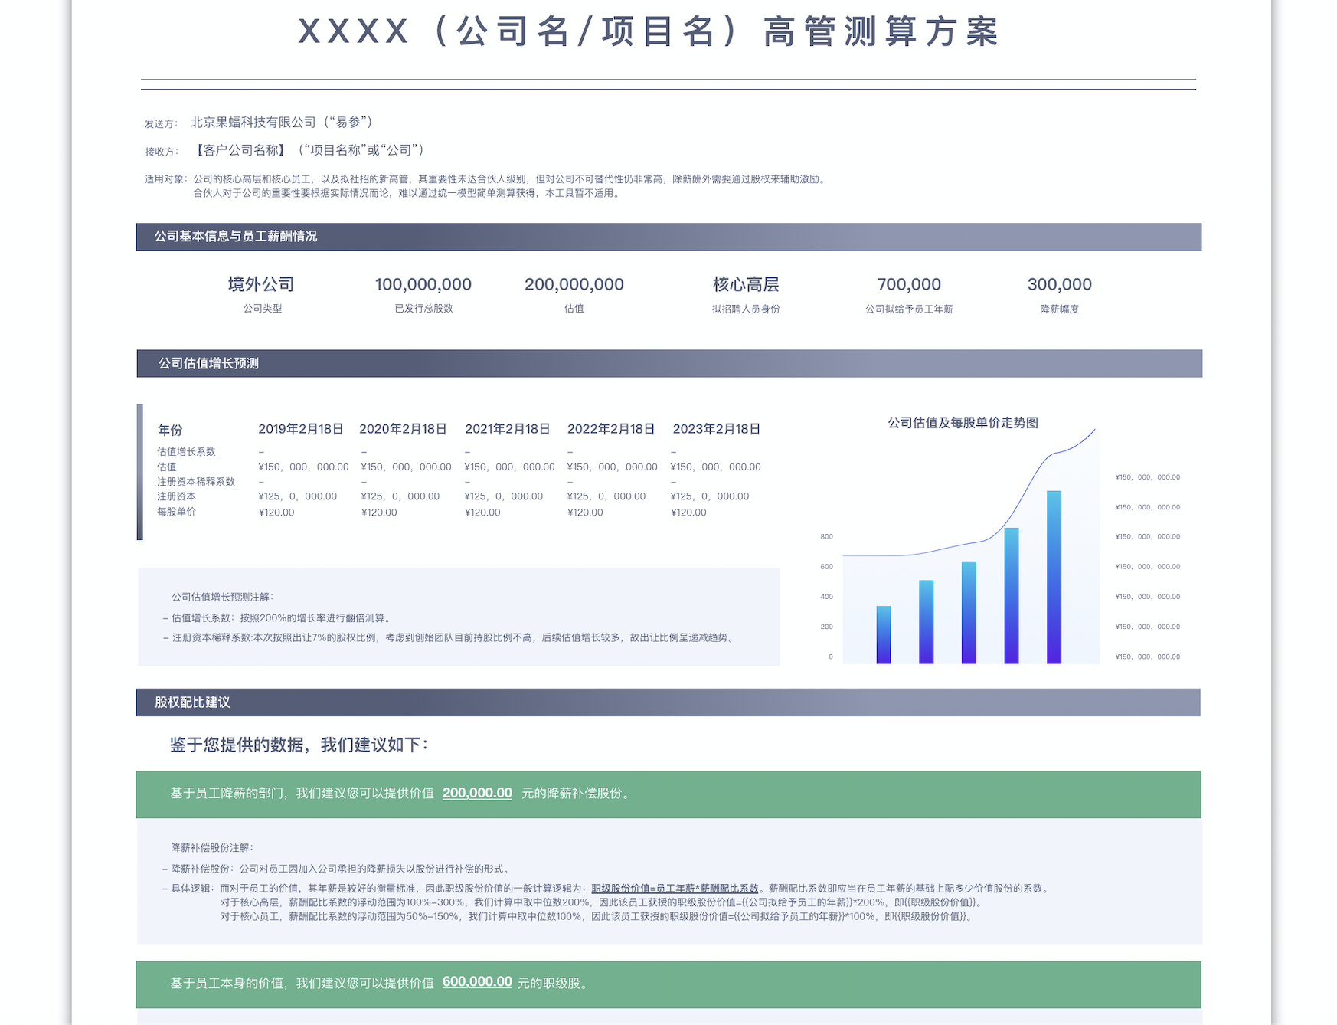
Task: Click the 200,000.00 compensation shares value
Action: [477, 793]
